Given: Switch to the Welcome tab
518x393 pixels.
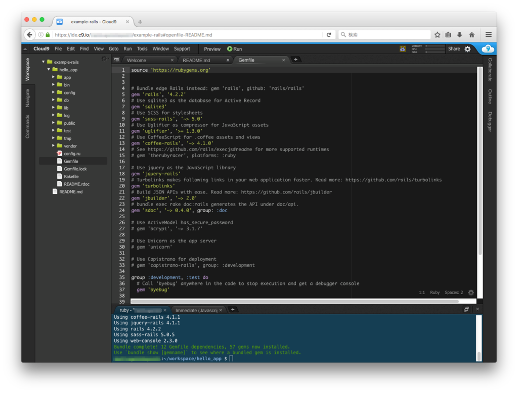Looking at the screenshot, I should click(137, 61).
